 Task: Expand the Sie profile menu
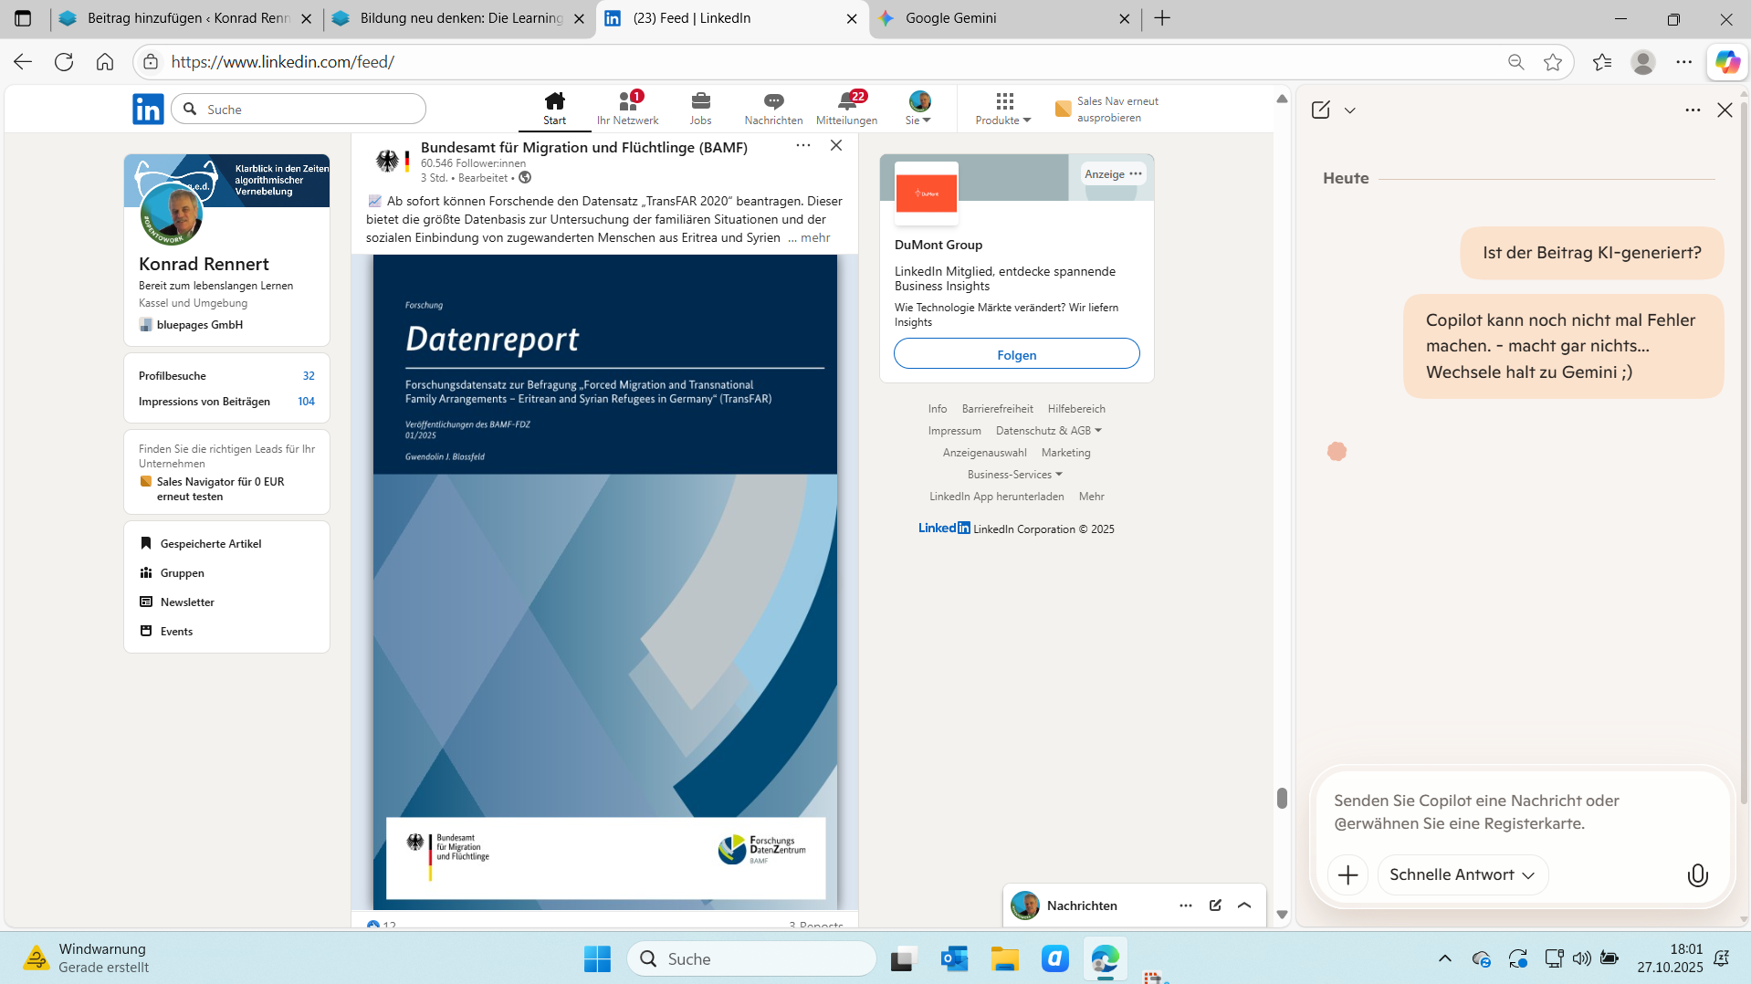[918, 108]
